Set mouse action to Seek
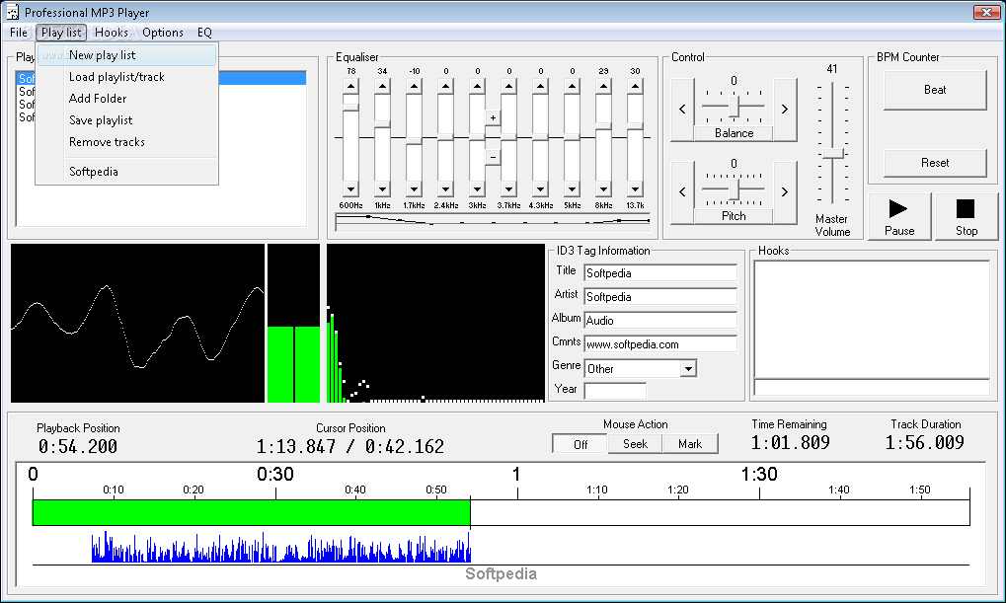 pyautogui.click(x=635, y=444)
